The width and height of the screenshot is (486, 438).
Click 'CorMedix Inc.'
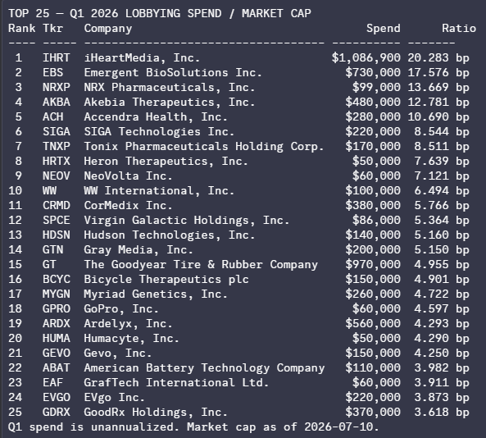pos(129,205)
